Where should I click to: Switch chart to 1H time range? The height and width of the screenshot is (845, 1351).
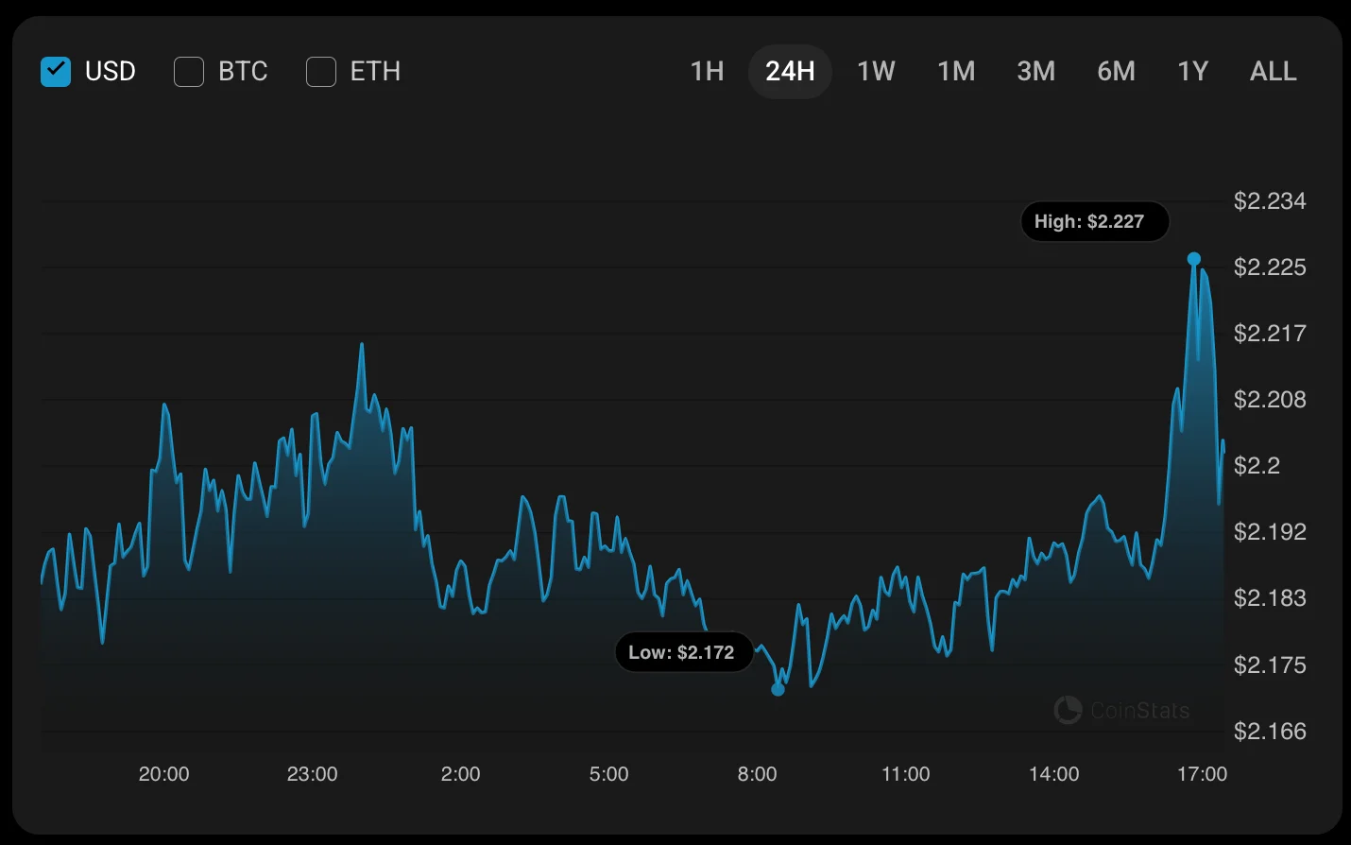coord(707,72)
